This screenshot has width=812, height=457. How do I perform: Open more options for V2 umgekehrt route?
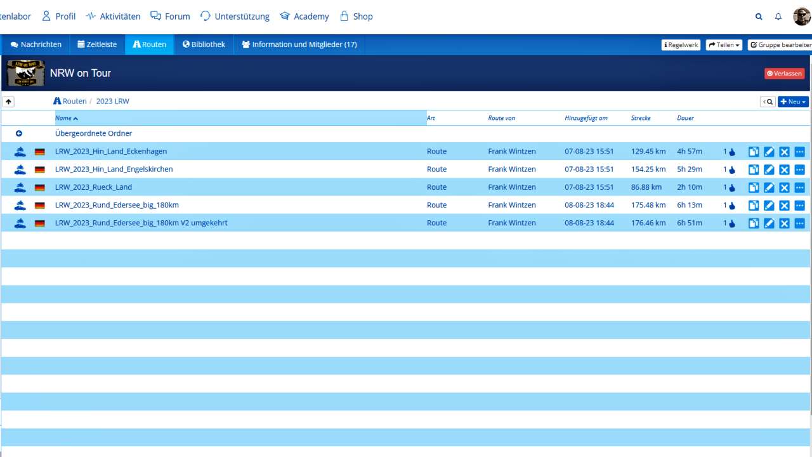[799, 223]
